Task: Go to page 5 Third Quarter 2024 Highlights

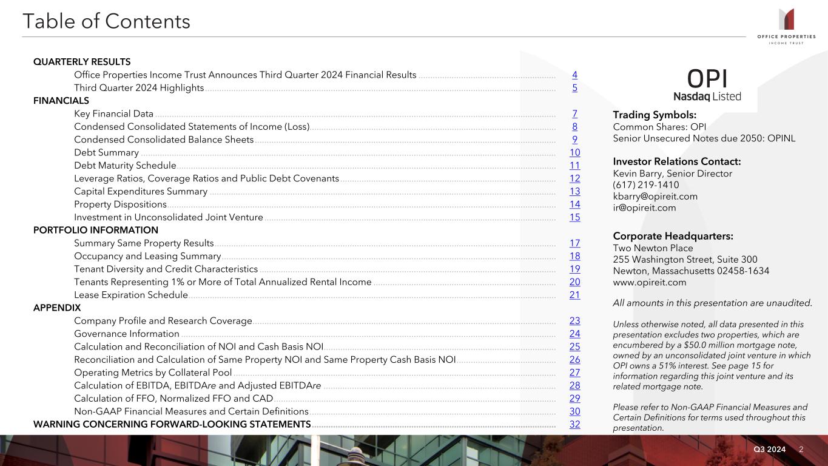Action: 574,88
